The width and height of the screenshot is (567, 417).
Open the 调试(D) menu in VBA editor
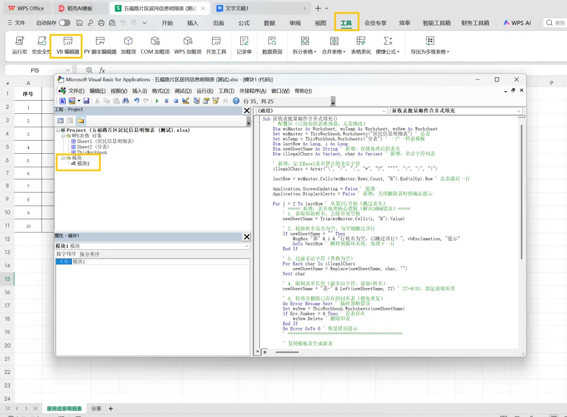[182, 91]
